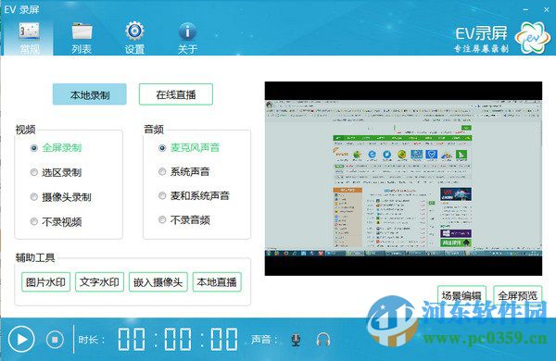Open 文字水印 text watermark tool
The width and height of the screenshot is (556, 361).
tap(100, 282)
